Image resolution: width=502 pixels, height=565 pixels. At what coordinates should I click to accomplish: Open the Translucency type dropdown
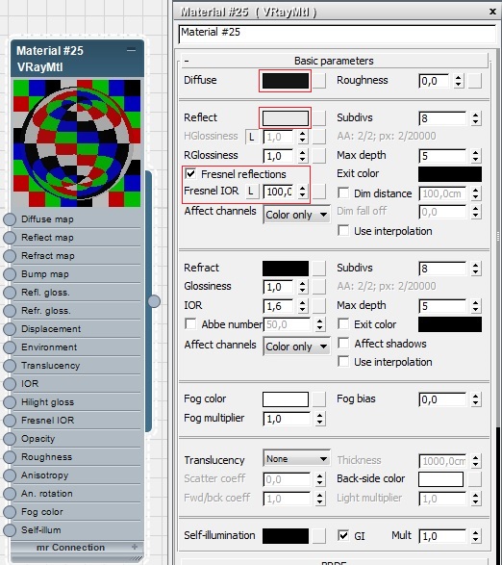(x=297, y=459)
